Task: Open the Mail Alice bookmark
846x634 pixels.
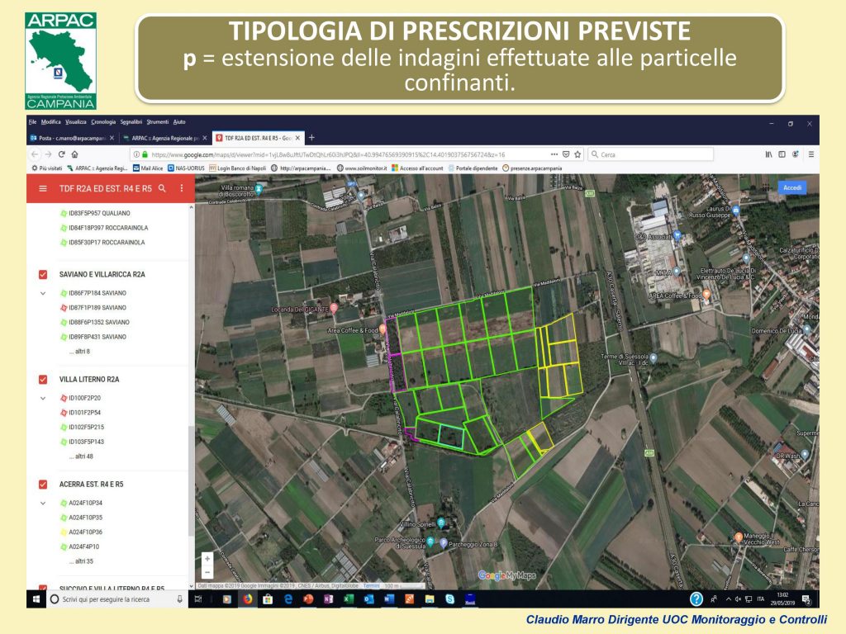Action: (x=148, y=168)
